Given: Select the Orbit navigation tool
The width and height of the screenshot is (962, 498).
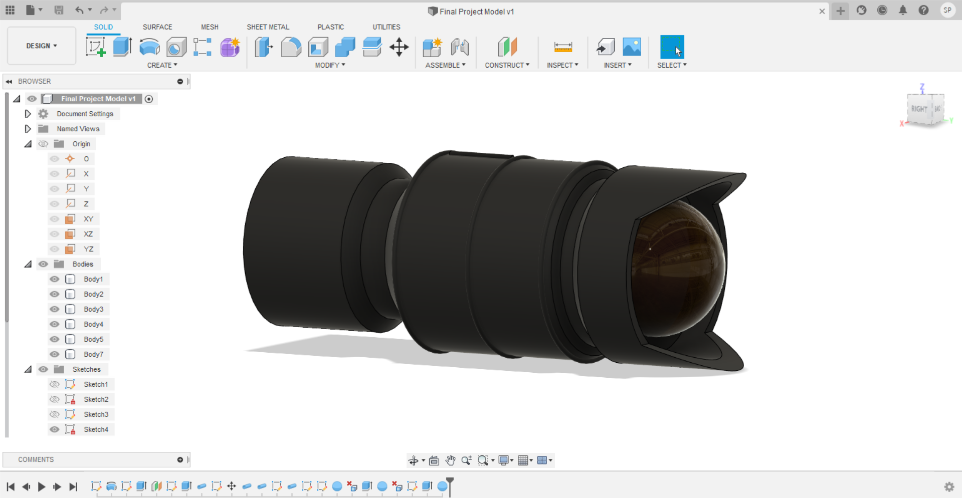Looking at the screenshot, I should pyautogui.click(x=413, y=460).
